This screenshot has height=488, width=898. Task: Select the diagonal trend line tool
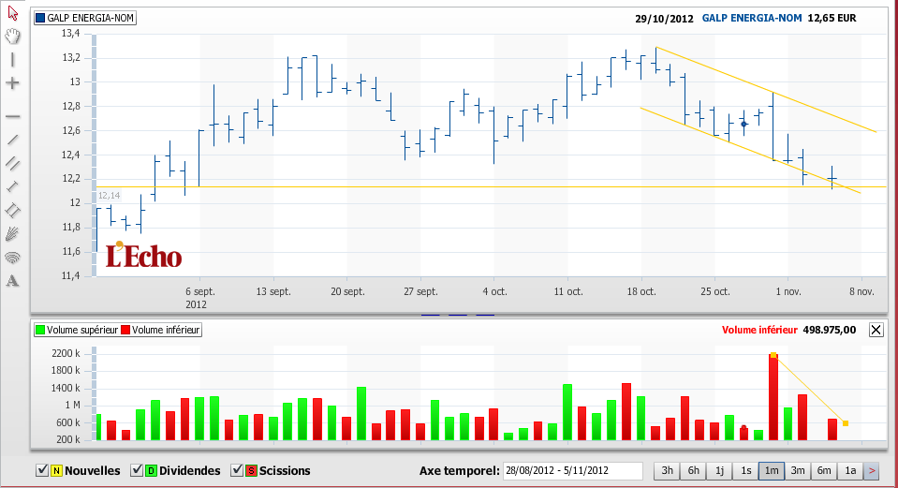click(12, 140)
